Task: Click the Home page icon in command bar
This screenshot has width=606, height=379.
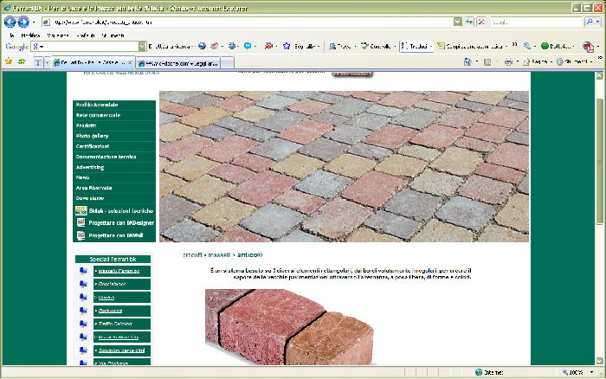Action: (x=467, y=61)
